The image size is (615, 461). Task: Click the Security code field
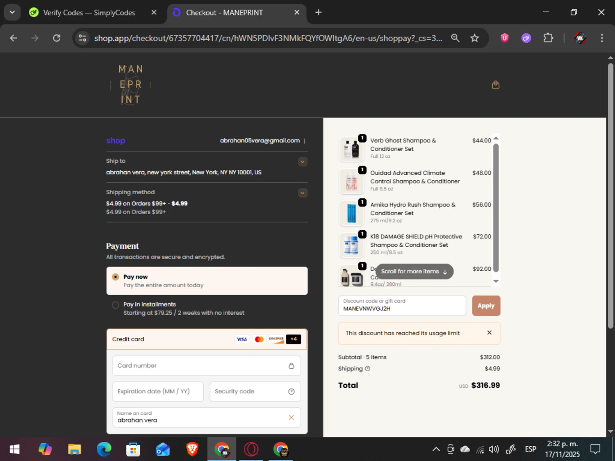(255, 391)
